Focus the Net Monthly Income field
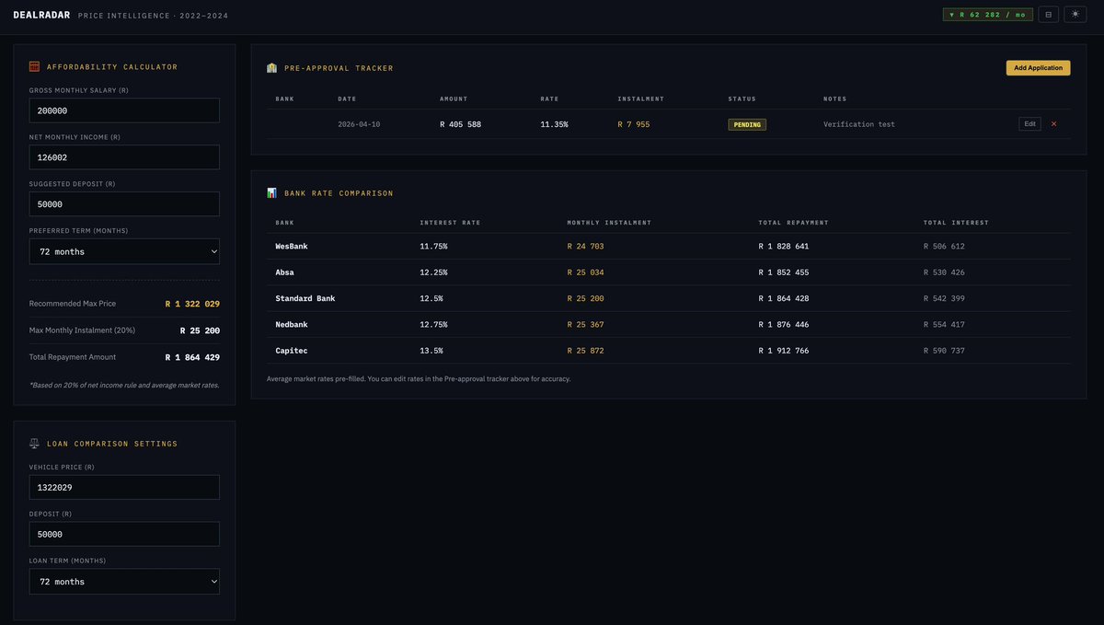 pyautogui.click(x=124, y=157)
